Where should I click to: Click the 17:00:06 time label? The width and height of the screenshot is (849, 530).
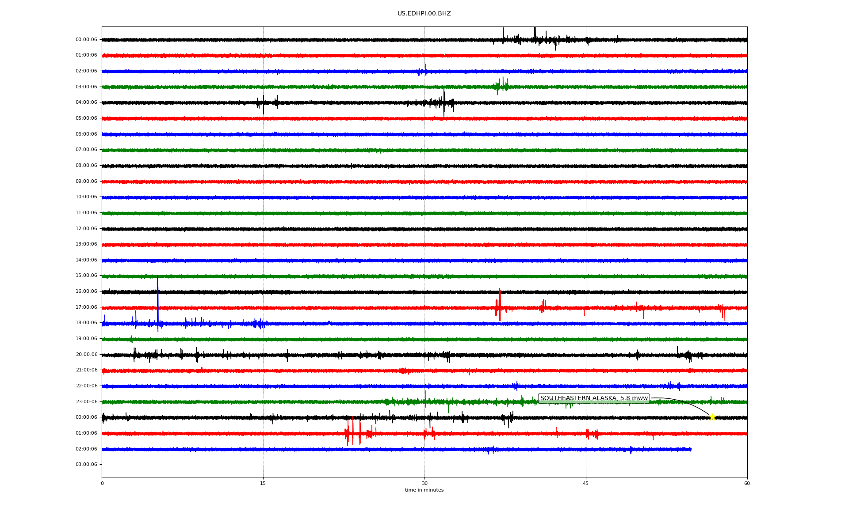86,307
